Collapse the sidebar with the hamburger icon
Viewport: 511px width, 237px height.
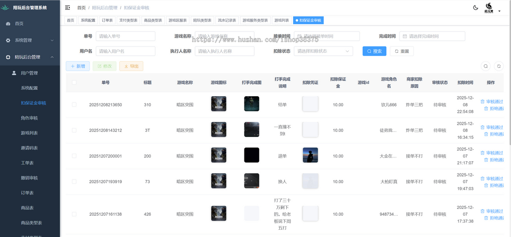tap(67, 8)
